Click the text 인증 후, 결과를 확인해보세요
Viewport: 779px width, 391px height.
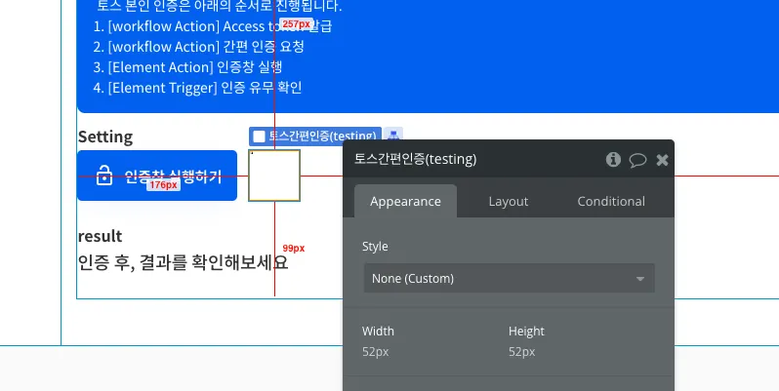(x=183, y=262)
